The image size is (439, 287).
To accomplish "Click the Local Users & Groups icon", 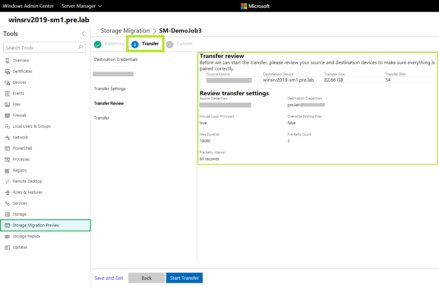I will (x=7, y=126).
